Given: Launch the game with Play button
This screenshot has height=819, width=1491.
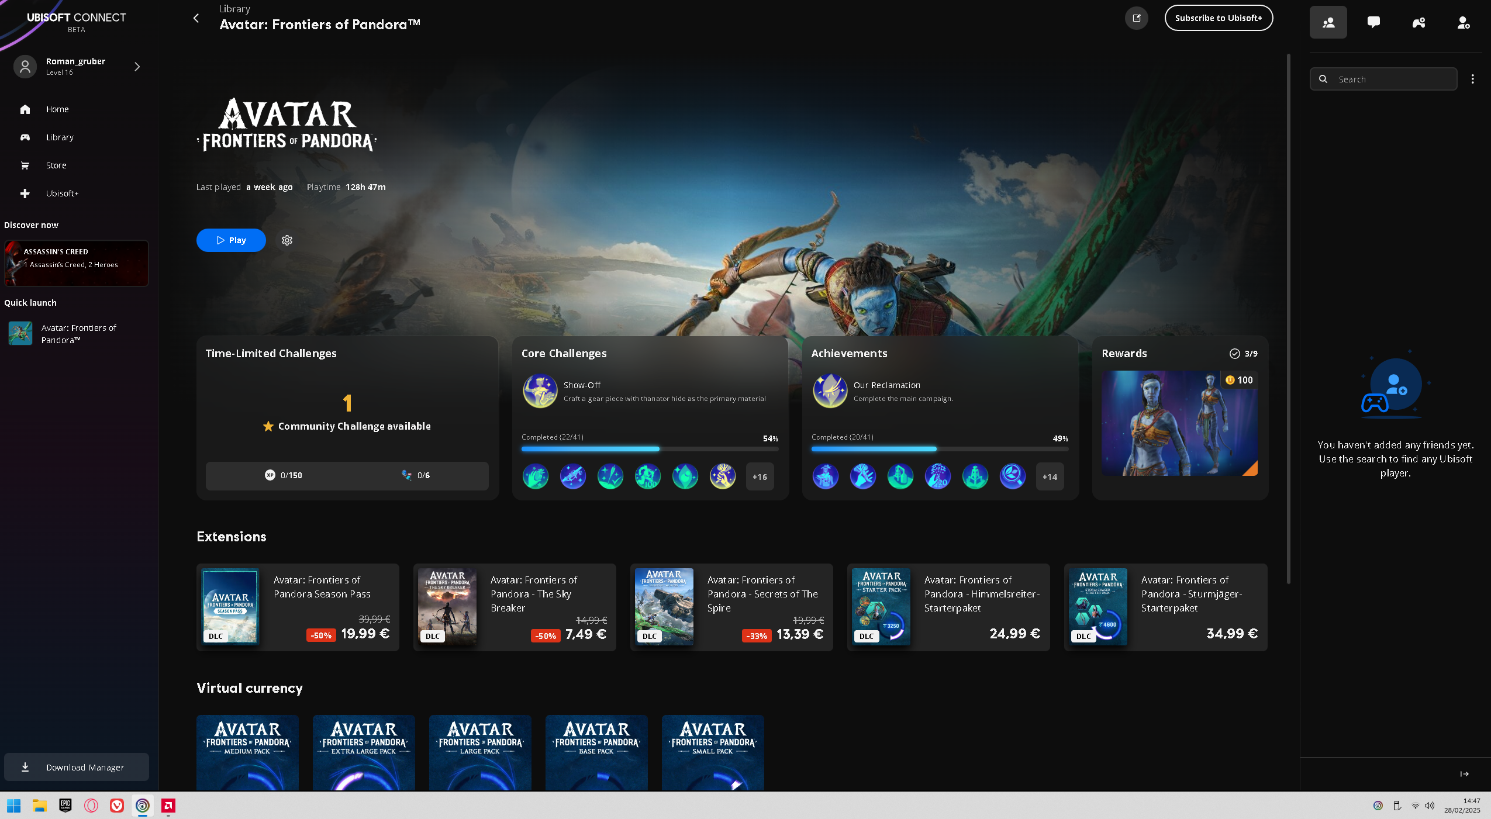Looking at the screenshot, I should [x=231, y=240].
